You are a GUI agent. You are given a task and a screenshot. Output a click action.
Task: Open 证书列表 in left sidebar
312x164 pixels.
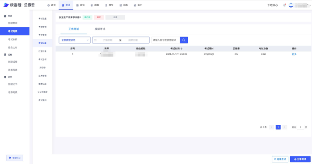pos(13,92)
